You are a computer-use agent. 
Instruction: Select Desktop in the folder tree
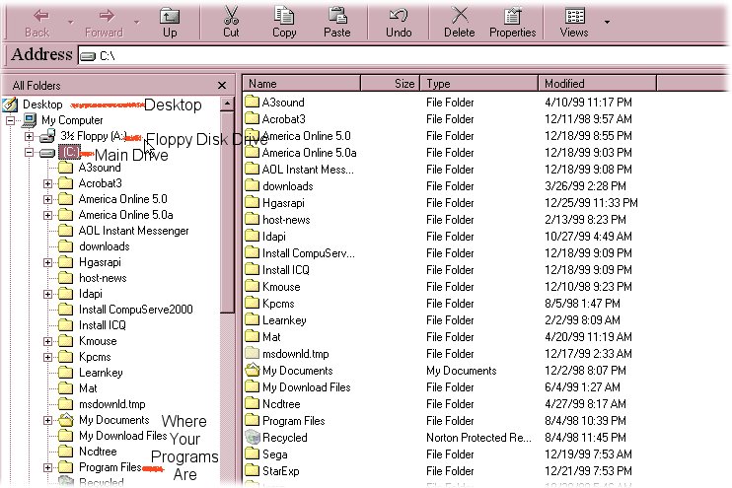(42, 105)
